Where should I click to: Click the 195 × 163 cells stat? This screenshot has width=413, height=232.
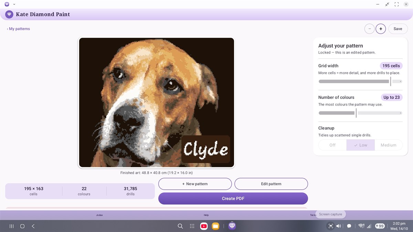pos(34,191)
